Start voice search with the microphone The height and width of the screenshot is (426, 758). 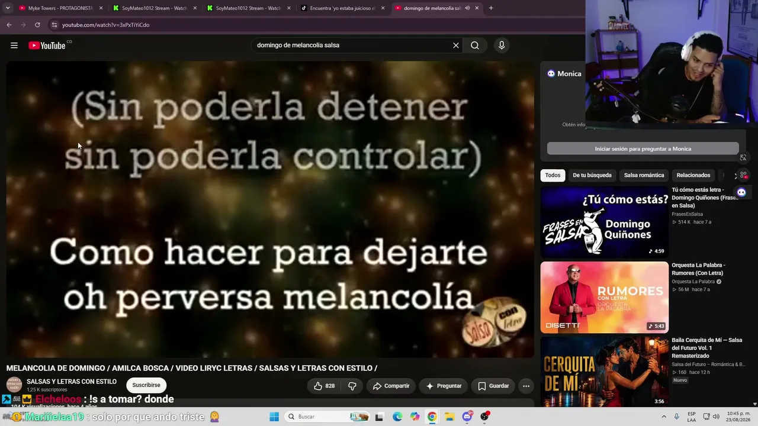(502, 46)
